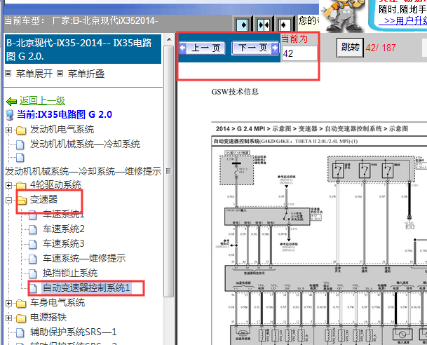Click the computer icon beside 当前:IX35电路图

point(10,115)
